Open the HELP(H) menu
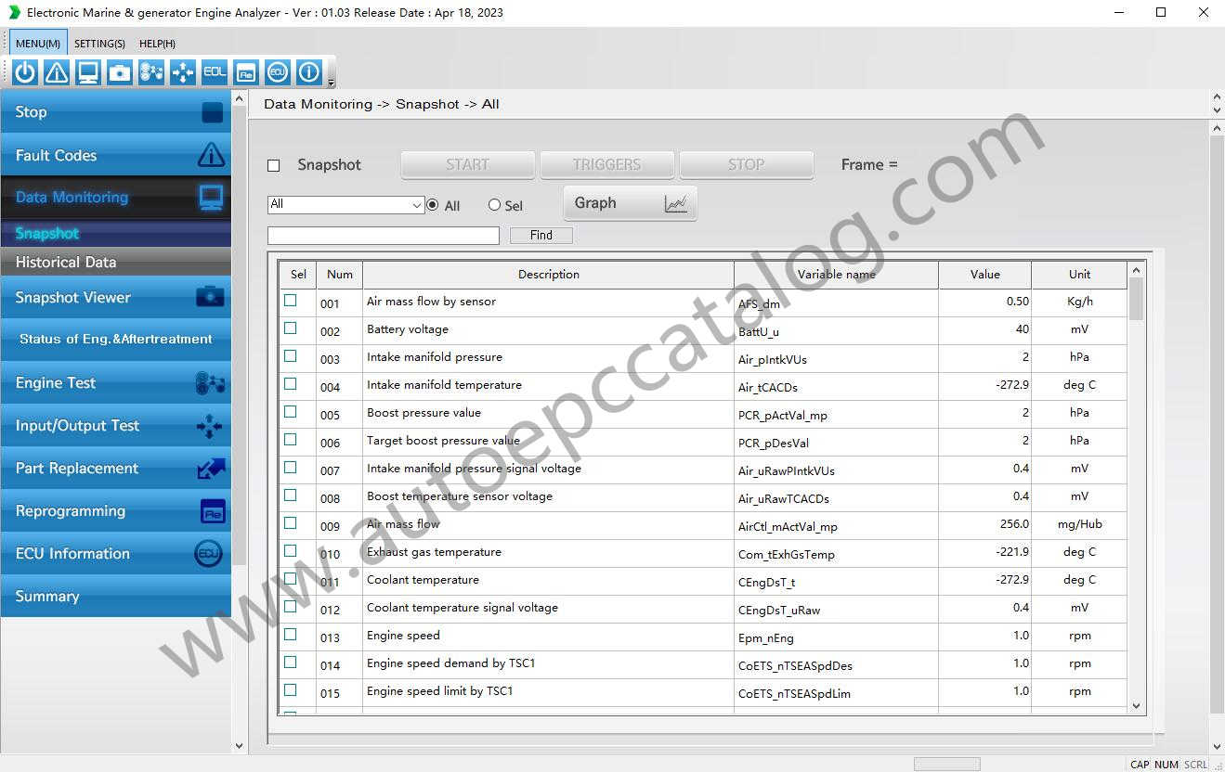1225x772 pixels. (157, 44)
